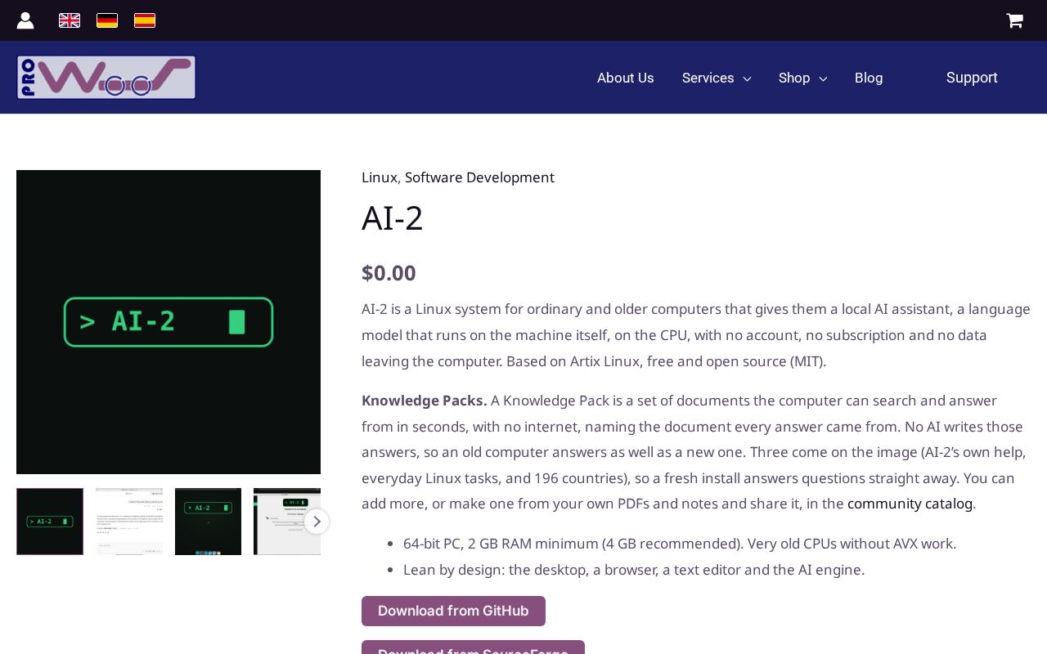Click the Knowledge Packs. bold heading
The height and width of the screenshot is (654, 1047).
coord(425,401)
